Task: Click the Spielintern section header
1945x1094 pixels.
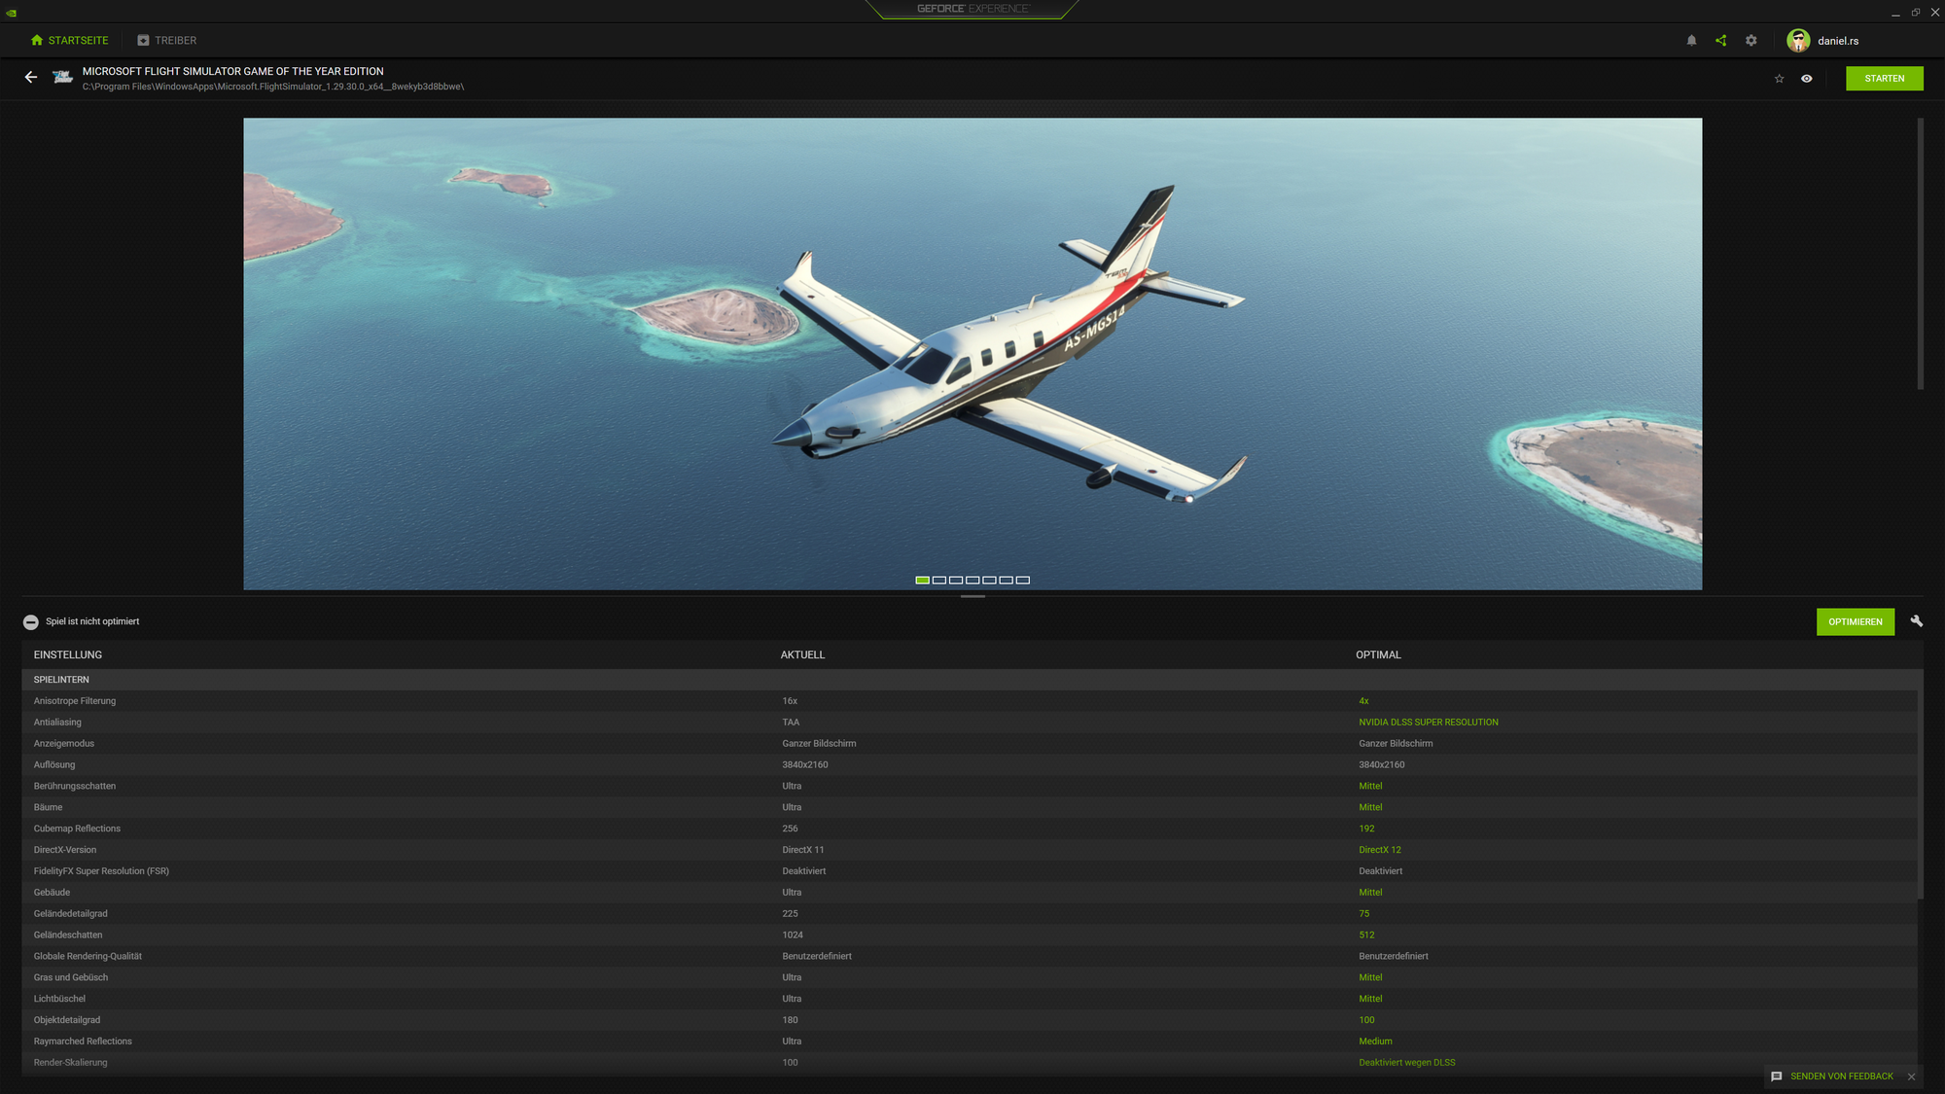Action: [972, 680]
